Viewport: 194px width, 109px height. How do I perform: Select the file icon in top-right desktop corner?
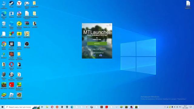[x=188, y=5]
